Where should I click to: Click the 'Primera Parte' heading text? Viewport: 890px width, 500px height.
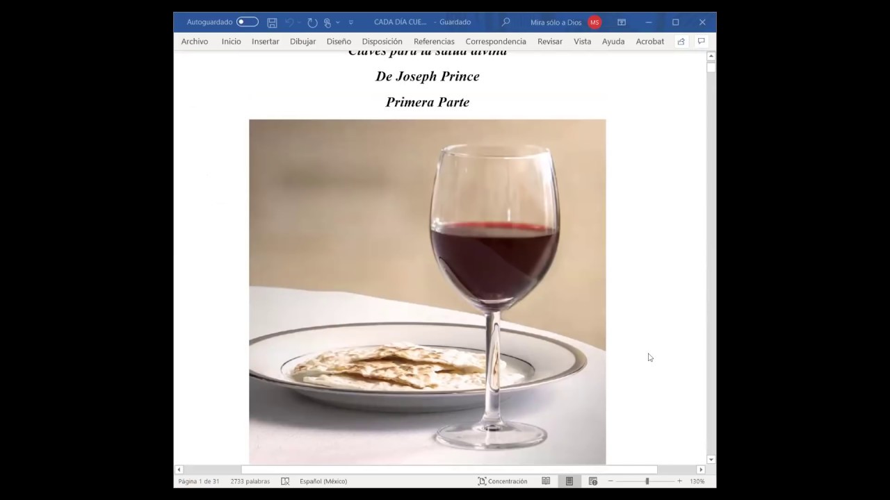428,102
